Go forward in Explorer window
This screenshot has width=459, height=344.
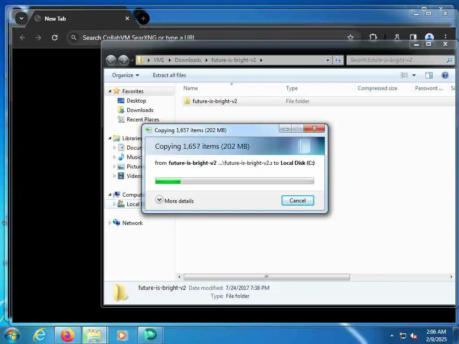[x=124, y=60]
